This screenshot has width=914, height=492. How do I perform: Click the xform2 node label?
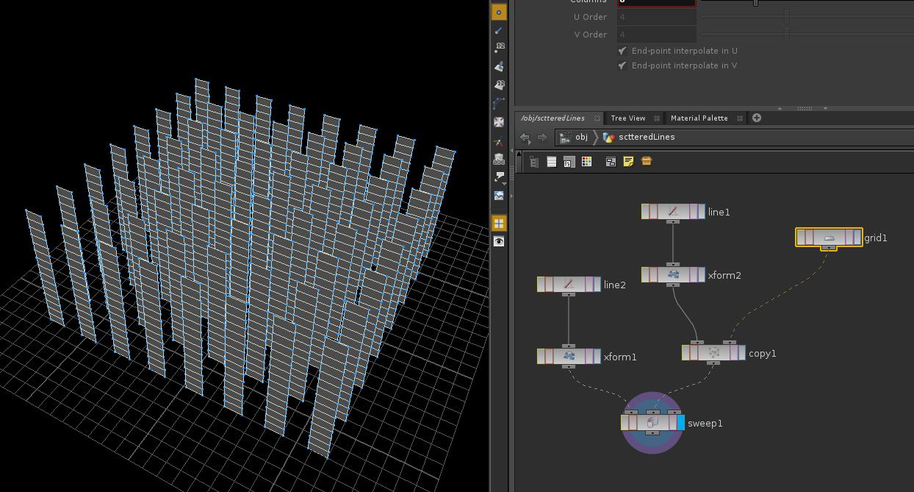point(724,276)
